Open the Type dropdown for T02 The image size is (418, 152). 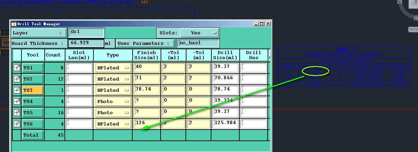coord(113,79)
